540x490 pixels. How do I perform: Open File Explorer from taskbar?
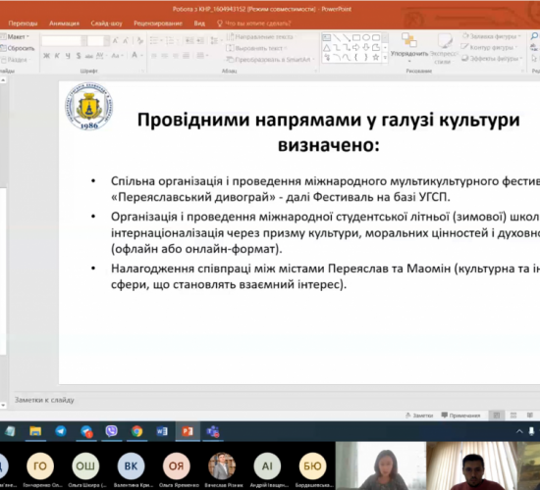pyautogui.click(x=35, y=431)
